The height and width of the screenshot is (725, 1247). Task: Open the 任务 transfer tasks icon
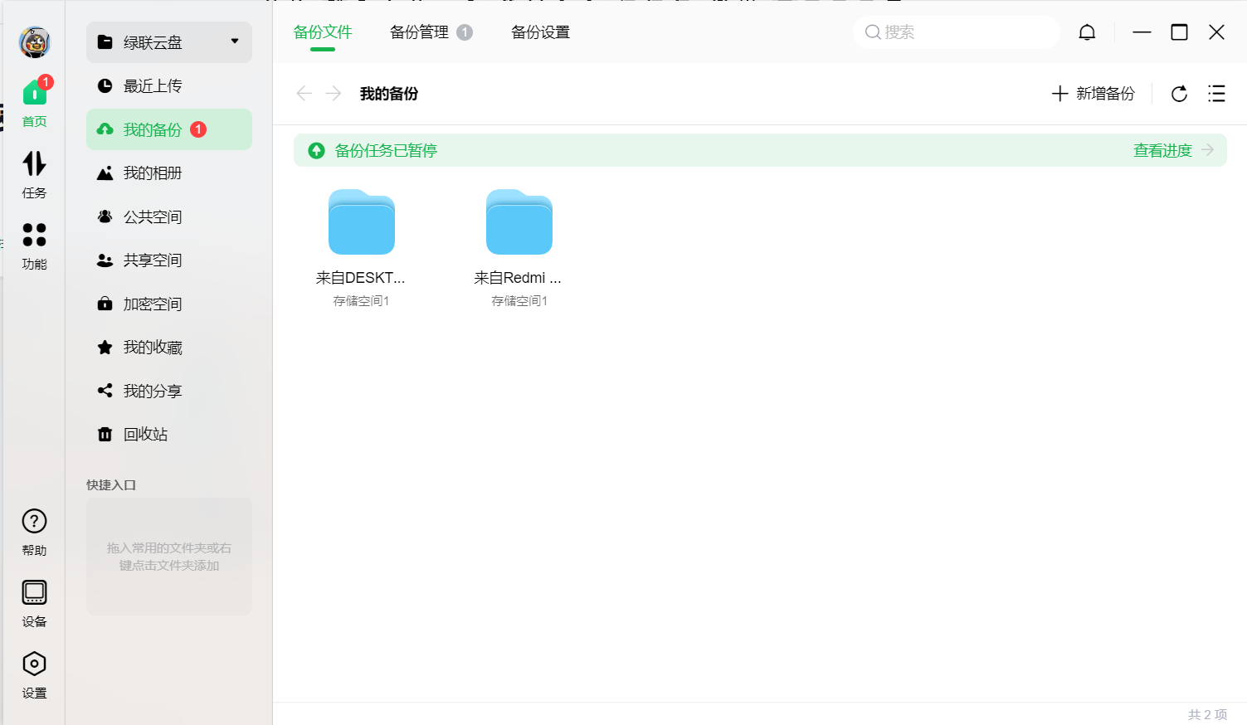[34, 174]
